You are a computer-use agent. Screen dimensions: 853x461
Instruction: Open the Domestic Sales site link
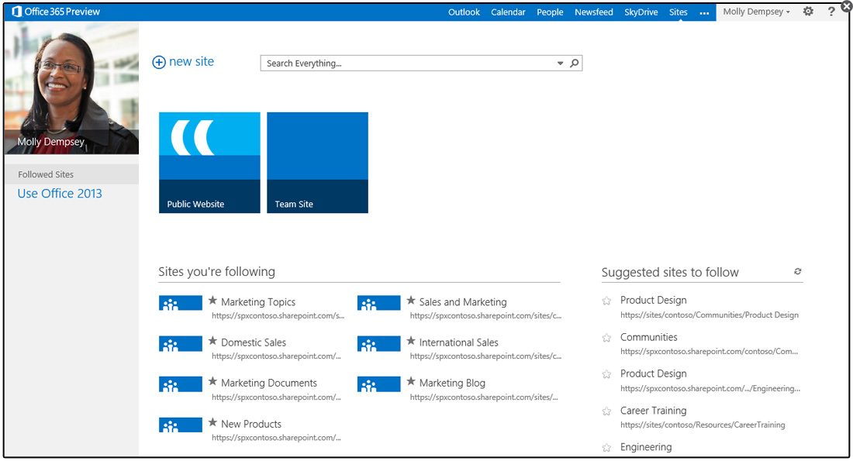pyautogui.click(x=254, y=342)
